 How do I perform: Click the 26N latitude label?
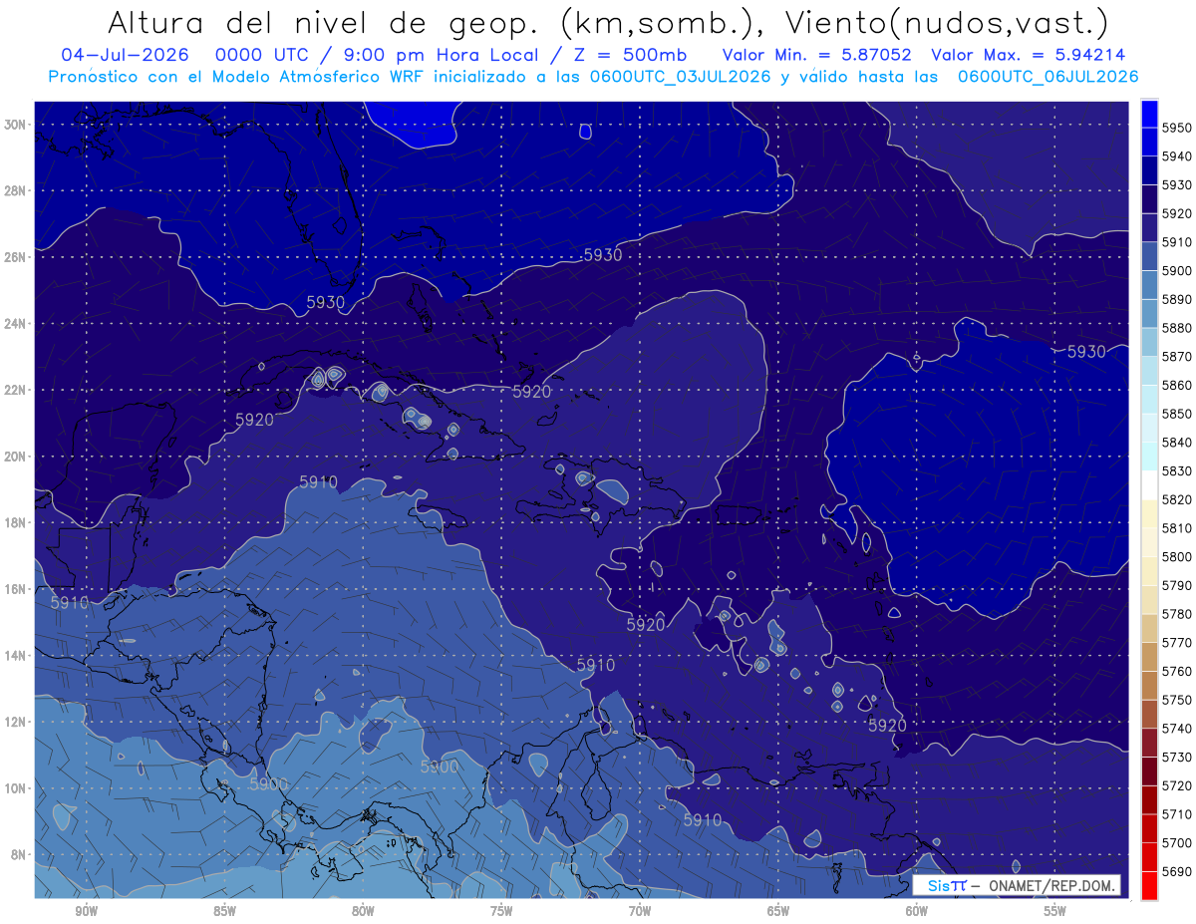(x=16, y=257)
